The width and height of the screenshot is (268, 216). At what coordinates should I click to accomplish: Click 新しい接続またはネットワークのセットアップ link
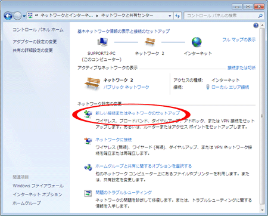click(138, 113)
